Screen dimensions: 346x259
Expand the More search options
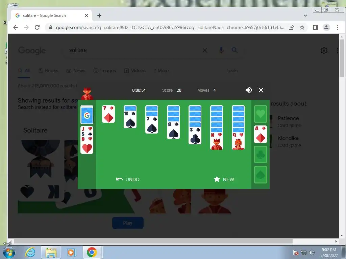[161, 71]
